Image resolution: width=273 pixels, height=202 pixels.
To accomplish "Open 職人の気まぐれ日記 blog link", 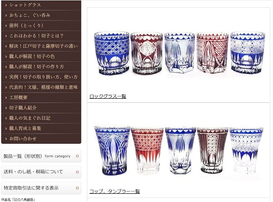I will click(41, 118).
